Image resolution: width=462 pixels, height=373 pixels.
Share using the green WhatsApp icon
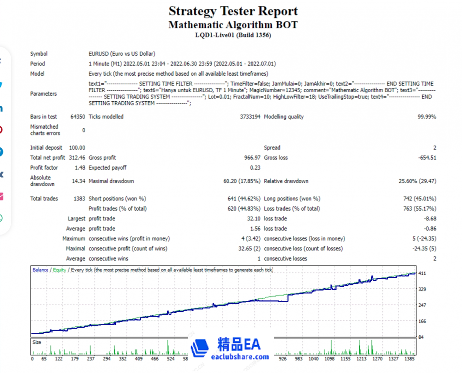coord(1,218)
